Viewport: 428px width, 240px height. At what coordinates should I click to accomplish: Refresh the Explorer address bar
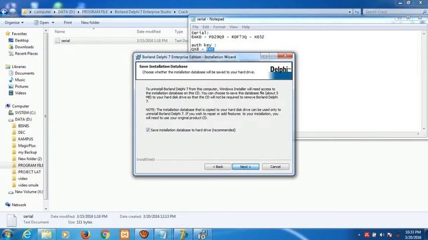(x=356, y=12)
